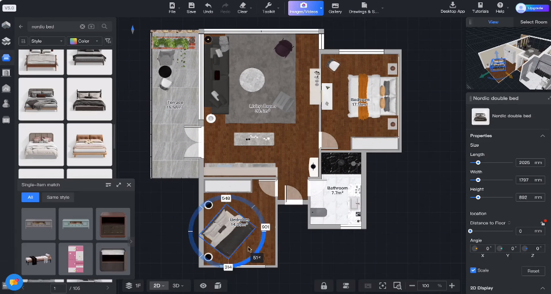The height and width of the screenshot is (294, 551).
Task: Click the Upgrade button
Action: pos(535,8)
